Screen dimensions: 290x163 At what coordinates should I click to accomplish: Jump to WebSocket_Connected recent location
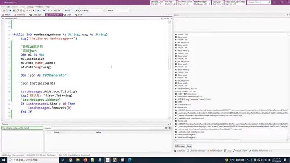235,2
